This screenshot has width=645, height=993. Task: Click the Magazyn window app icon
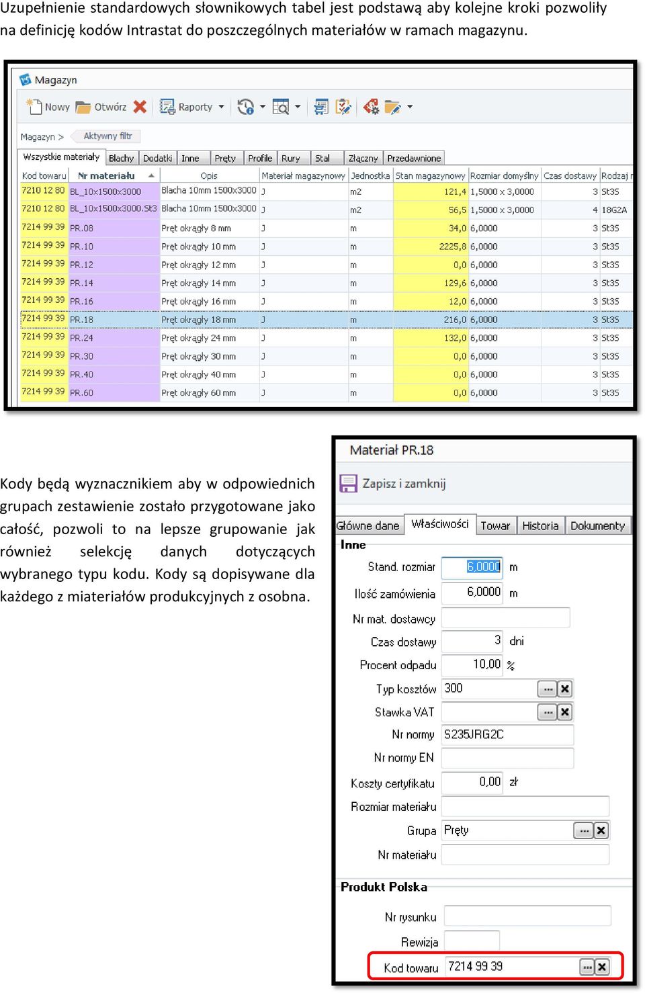[26, 80]
